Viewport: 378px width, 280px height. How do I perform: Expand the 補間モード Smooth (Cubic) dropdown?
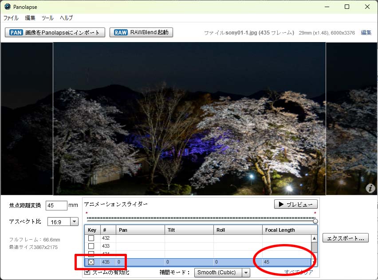coord(245,272)
